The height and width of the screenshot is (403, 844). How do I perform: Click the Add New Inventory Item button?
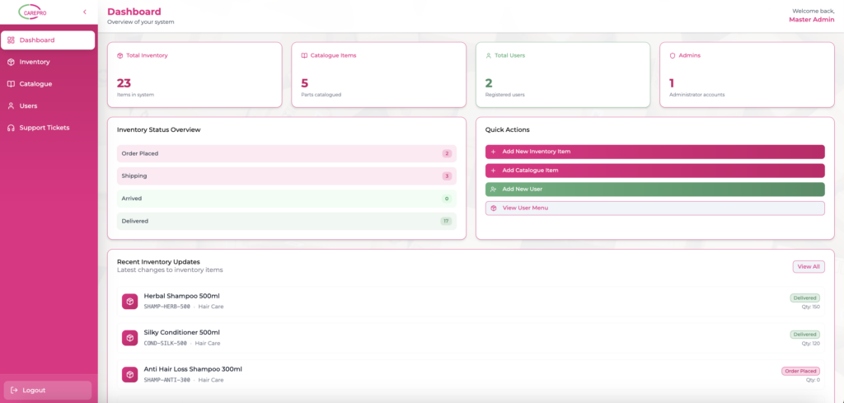click(x=654, y=152)
